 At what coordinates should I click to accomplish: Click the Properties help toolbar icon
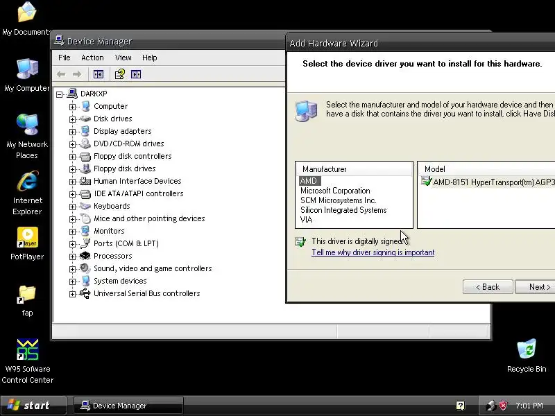coord(119,74)
